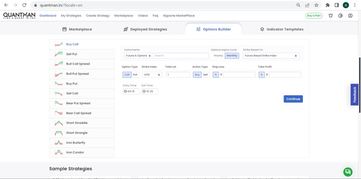
Task: Click the Bull Call Spread payoff icon
Action: [59, 64]
